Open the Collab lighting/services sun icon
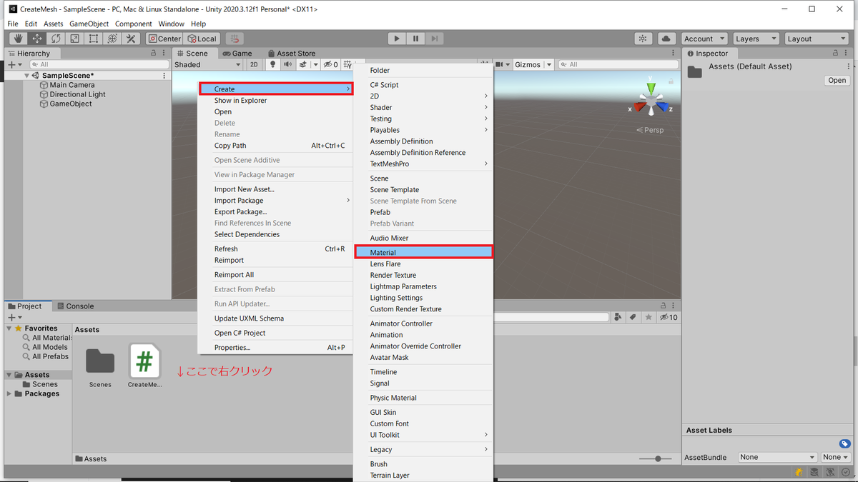 tap(643, 39)
